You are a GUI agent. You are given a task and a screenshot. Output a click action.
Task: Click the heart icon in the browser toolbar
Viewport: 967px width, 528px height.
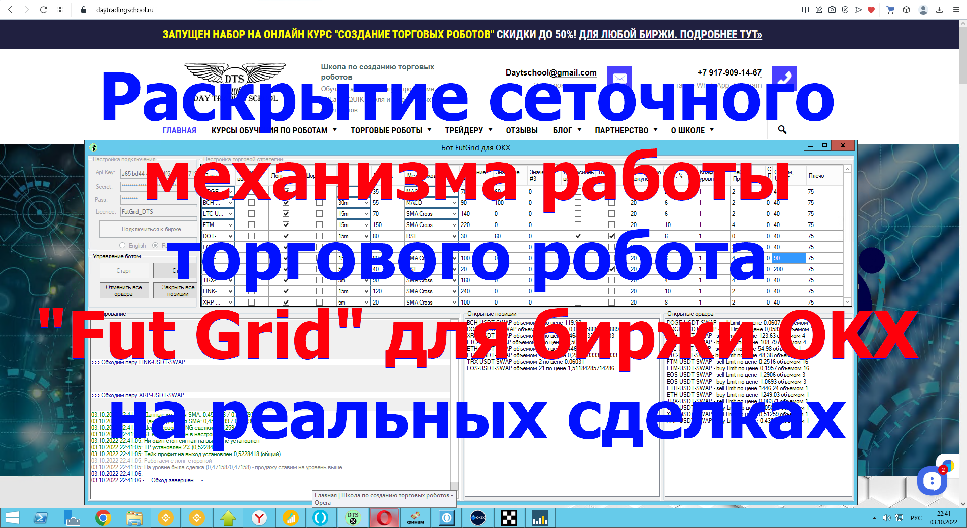872,10
